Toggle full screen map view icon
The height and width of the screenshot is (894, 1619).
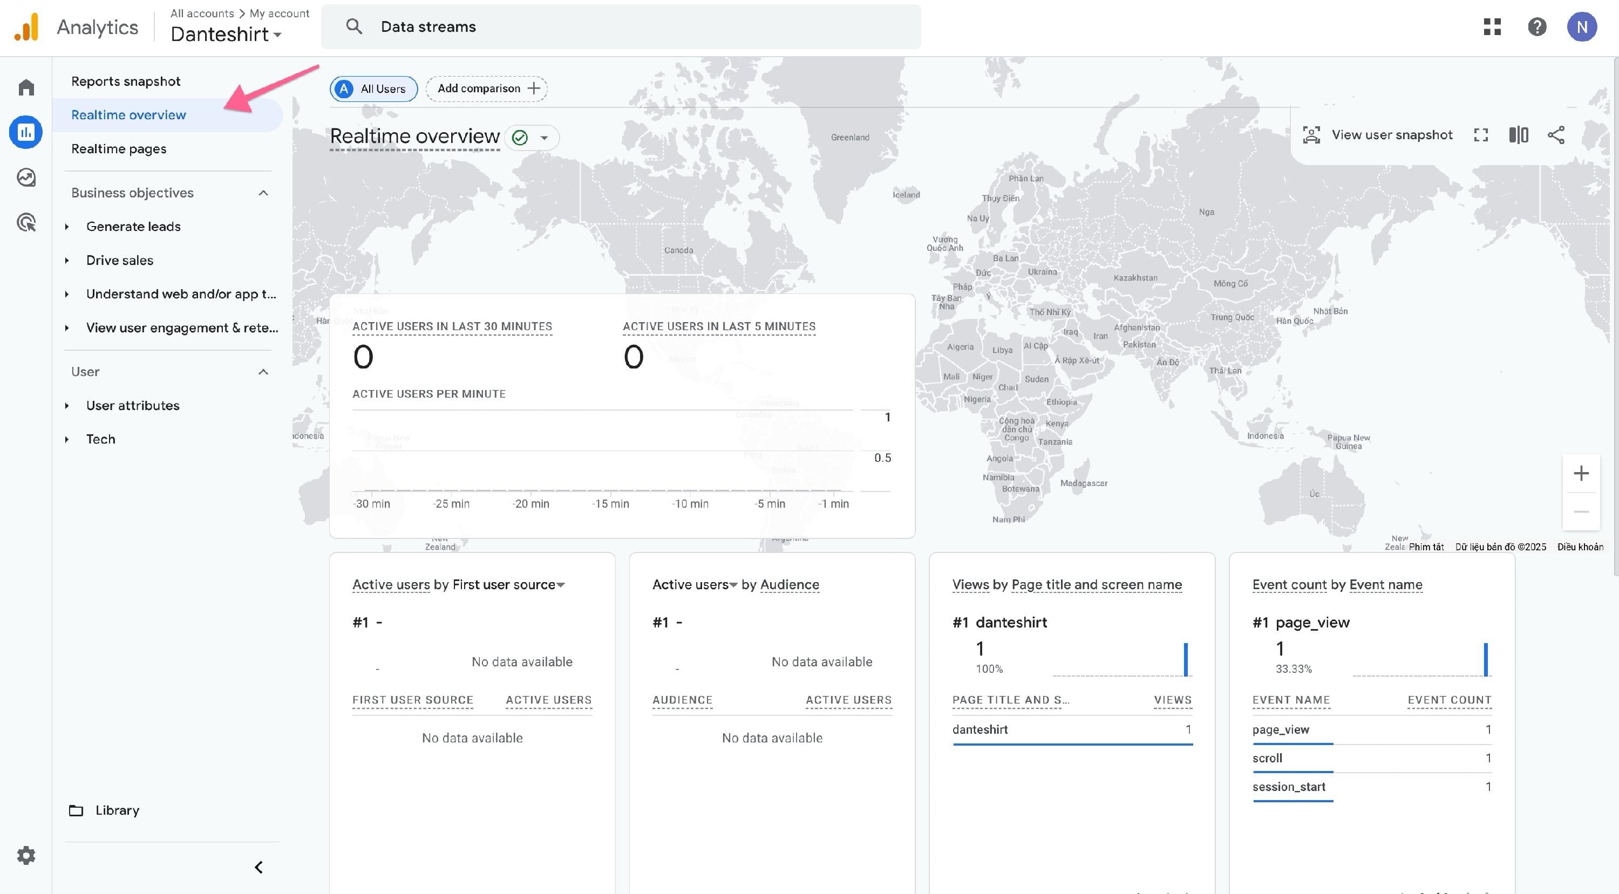pos(1481,135)
